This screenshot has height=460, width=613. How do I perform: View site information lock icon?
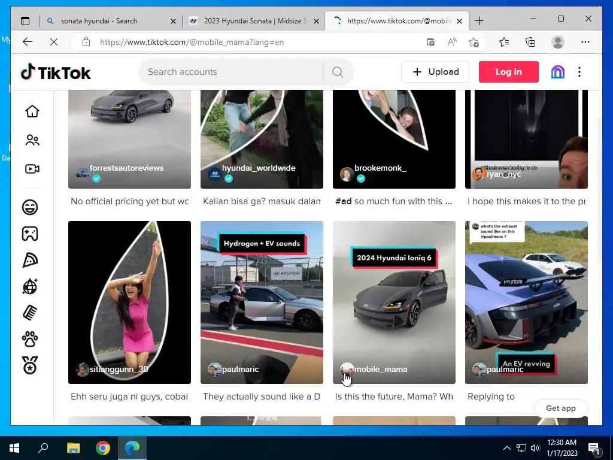pos(86,43)
